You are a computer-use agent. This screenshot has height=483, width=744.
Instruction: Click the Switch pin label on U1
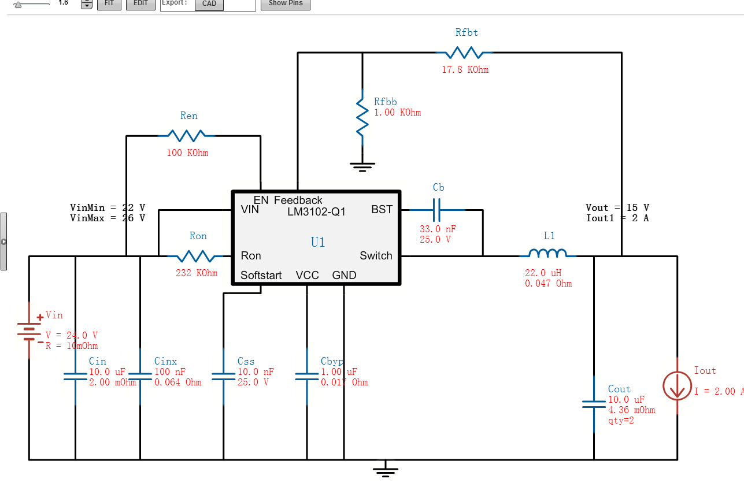pyautogui.click(x=376, y=256)
